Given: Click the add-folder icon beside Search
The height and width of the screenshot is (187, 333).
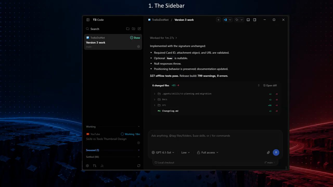Looking at the screenshot, I should click(133, 29).
